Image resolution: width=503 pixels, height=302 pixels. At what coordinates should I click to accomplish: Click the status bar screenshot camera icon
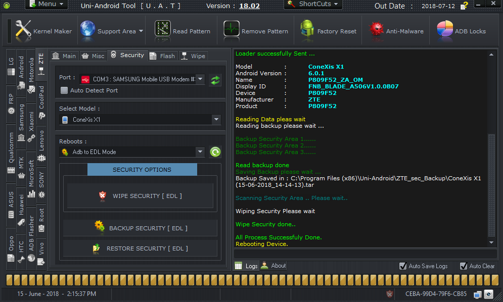click(488, 294)
